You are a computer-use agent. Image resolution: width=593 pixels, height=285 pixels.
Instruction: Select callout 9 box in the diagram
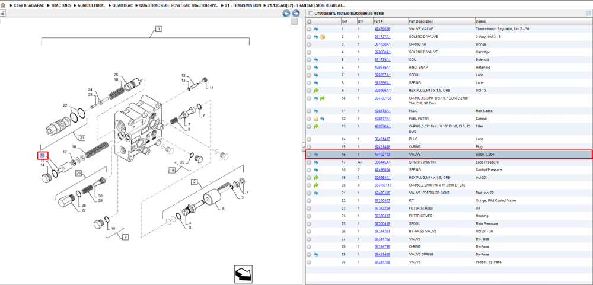click(x=125, y=237)
